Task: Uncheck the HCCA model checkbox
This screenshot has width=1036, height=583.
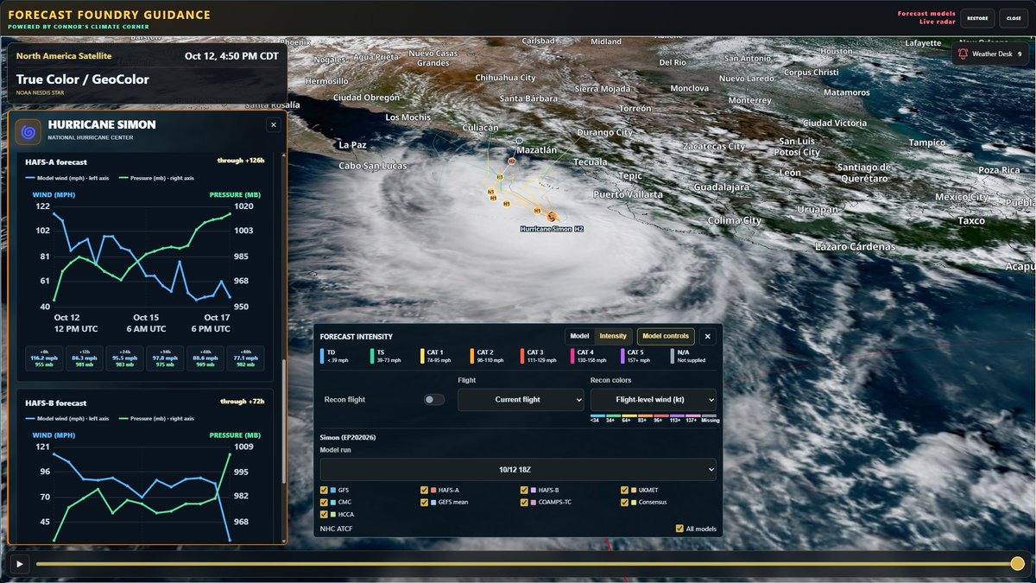Action: click(x=325, y=514)
